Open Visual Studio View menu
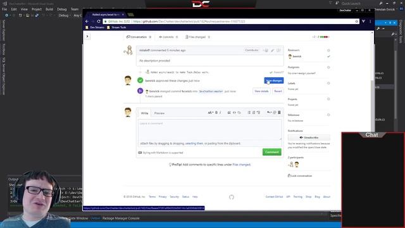This screenshot has width=405, height=228. (24, 9)
